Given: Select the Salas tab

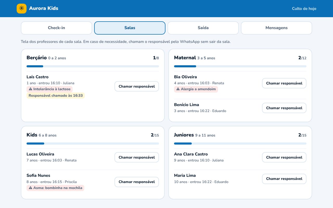Looking at the screenshot, I should (130, 28).
